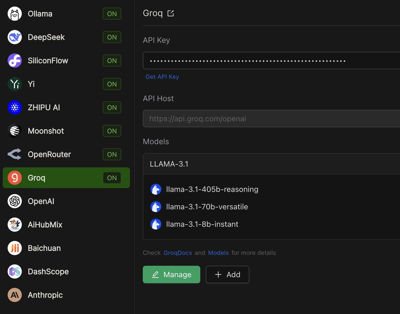Select Ollama provider in sidebar
400x314 pixels.
(66, 14)
